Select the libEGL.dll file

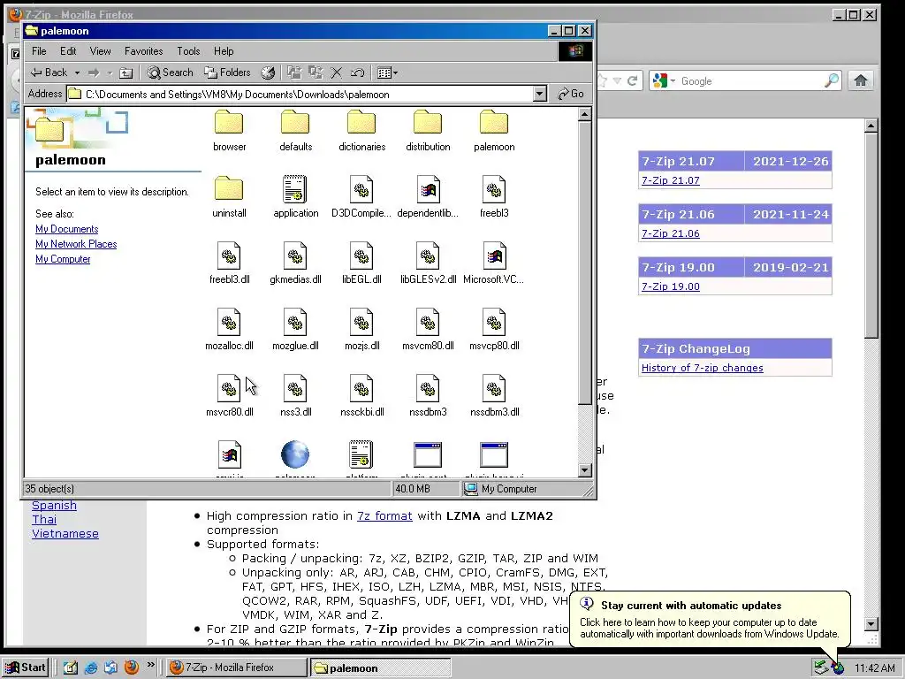[x=361, y=263]
